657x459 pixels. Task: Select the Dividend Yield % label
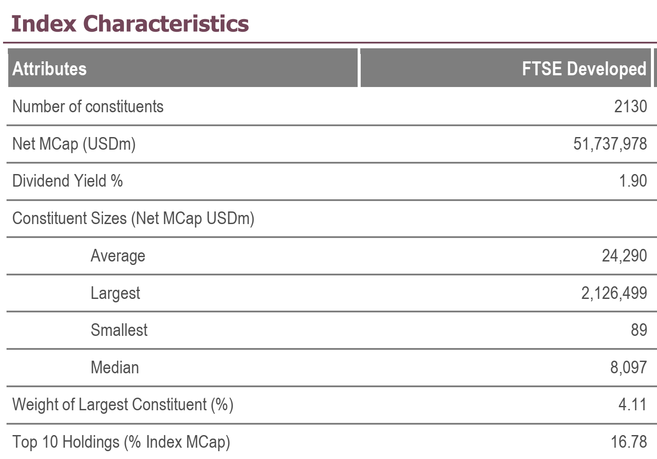tap(67, 181)
